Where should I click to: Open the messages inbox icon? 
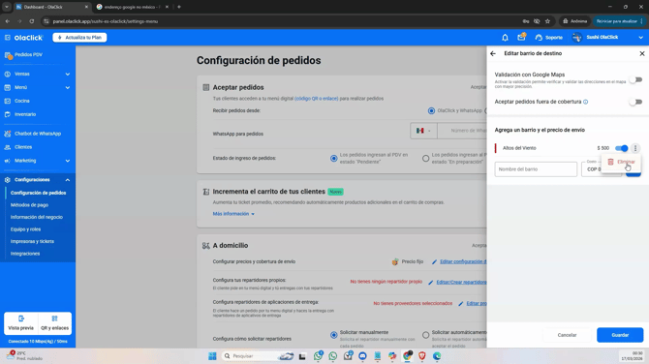coord(521,37)
